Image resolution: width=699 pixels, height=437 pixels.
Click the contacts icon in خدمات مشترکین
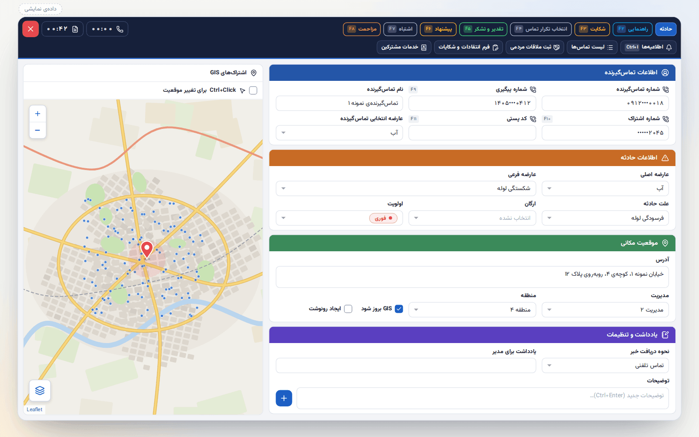pos(424,47)
